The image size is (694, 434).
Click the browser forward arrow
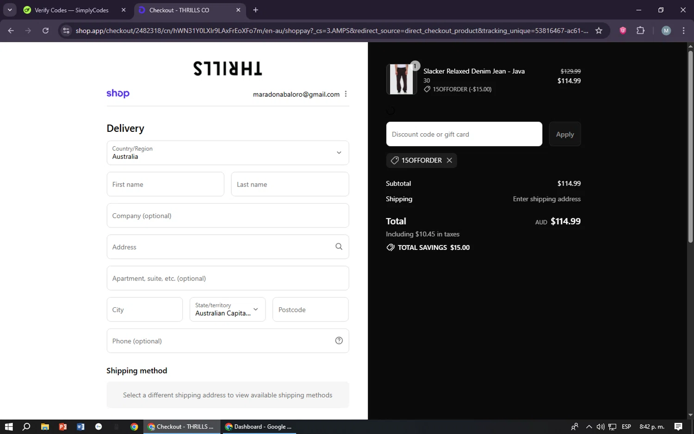(28, 31)
